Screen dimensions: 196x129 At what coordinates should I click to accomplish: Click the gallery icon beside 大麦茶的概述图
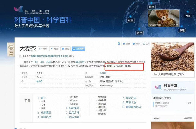coord(155,74)
